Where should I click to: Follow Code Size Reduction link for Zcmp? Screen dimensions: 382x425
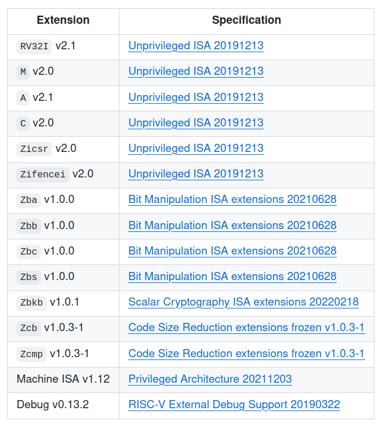coord(246,354)
